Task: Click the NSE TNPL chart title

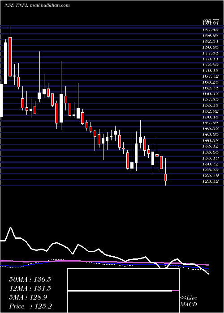Action: (x=17, y=5)
